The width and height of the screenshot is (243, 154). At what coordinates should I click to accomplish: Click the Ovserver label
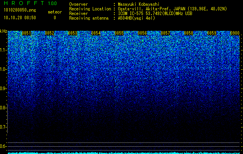pos(78,4)
